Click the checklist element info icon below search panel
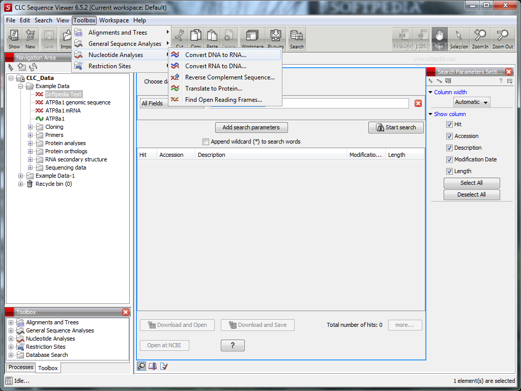 tap(163, 366)
